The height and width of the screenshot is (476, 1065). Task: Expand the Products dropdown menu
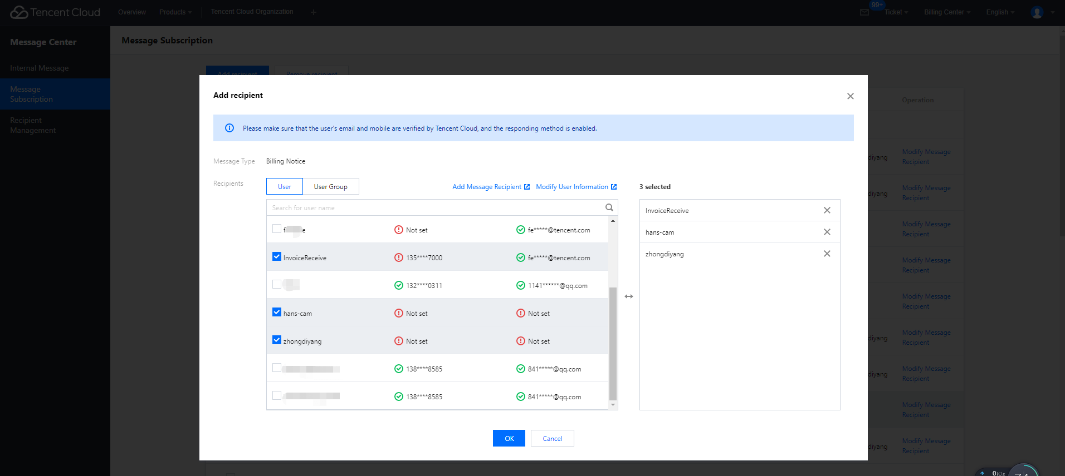(175, 12)
